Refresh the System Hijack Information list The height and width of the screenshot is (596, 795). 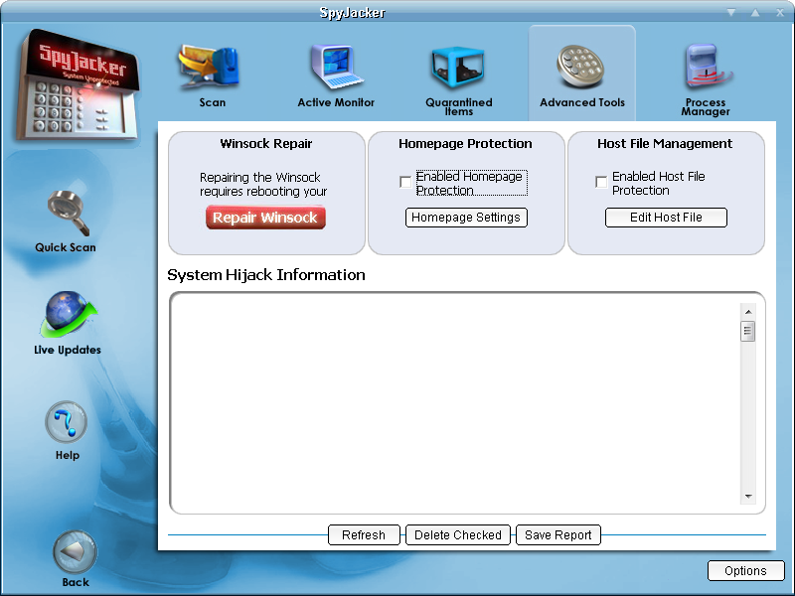click(x=364, y=535)
